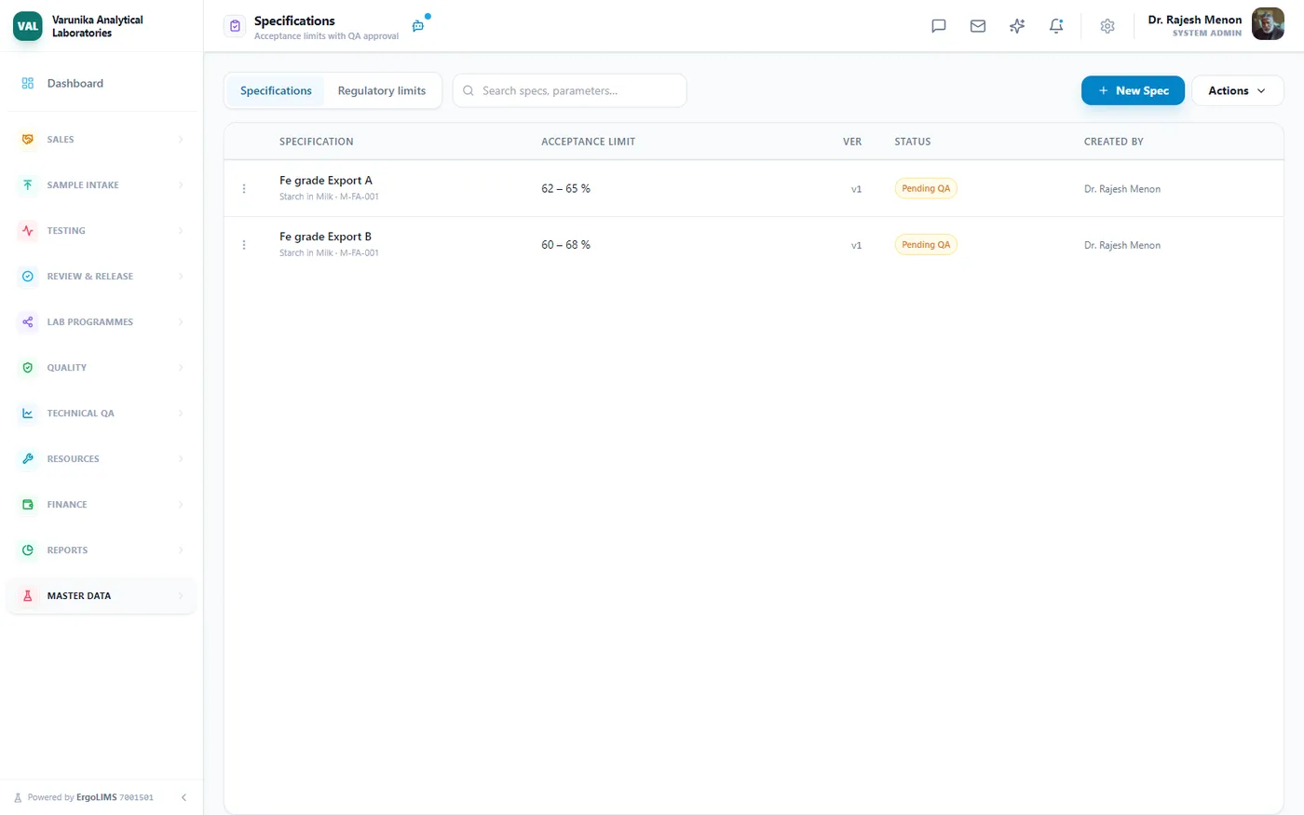Select the Specifications tab
Screen dimensions: 1304x815
point(276,90)
